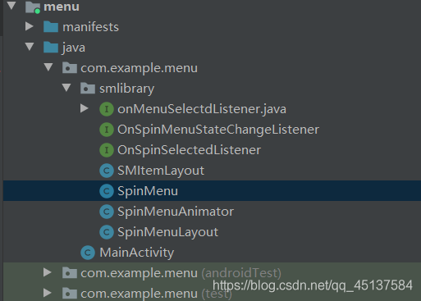The width and height of the screenshot is (421, 301).
Task: Expand the manifests folder arrow
Action: point(30,26)
